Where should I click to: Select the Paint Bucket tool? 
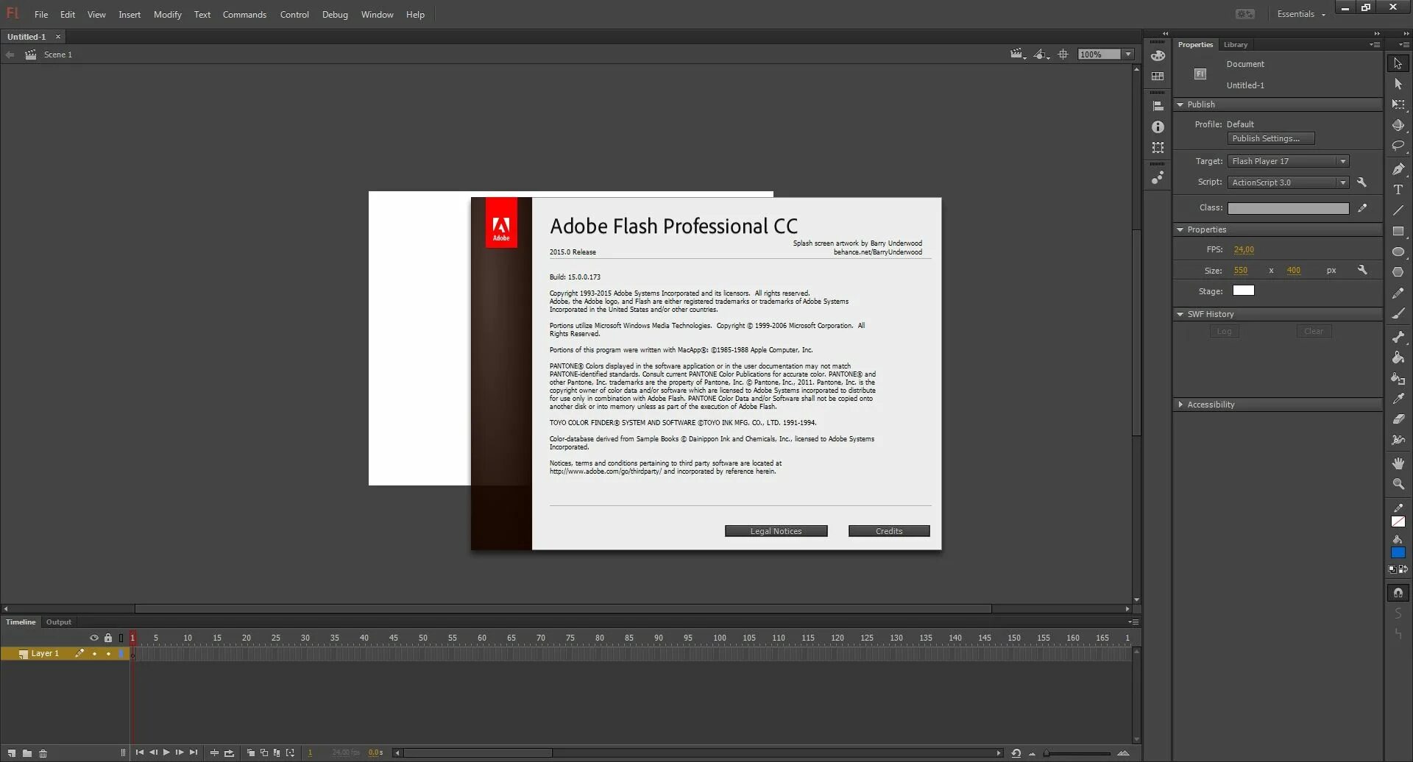[1398, 357]
